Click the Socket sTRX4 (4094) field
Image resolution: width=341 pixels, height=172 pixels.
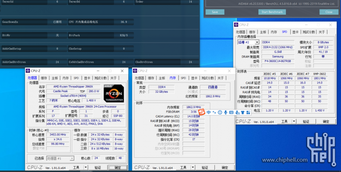[x=73, y=96]
